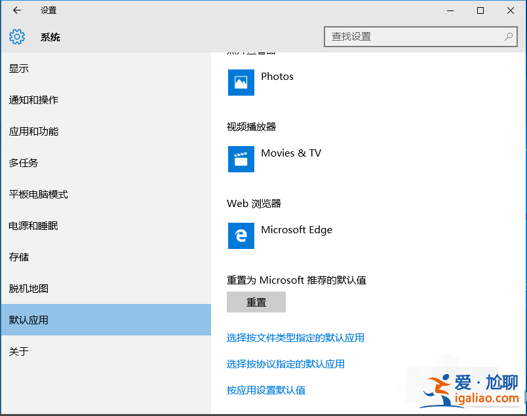Click the Photos app tile icon
The height and width of the screenshot is (416, 527).
(241, 83)
